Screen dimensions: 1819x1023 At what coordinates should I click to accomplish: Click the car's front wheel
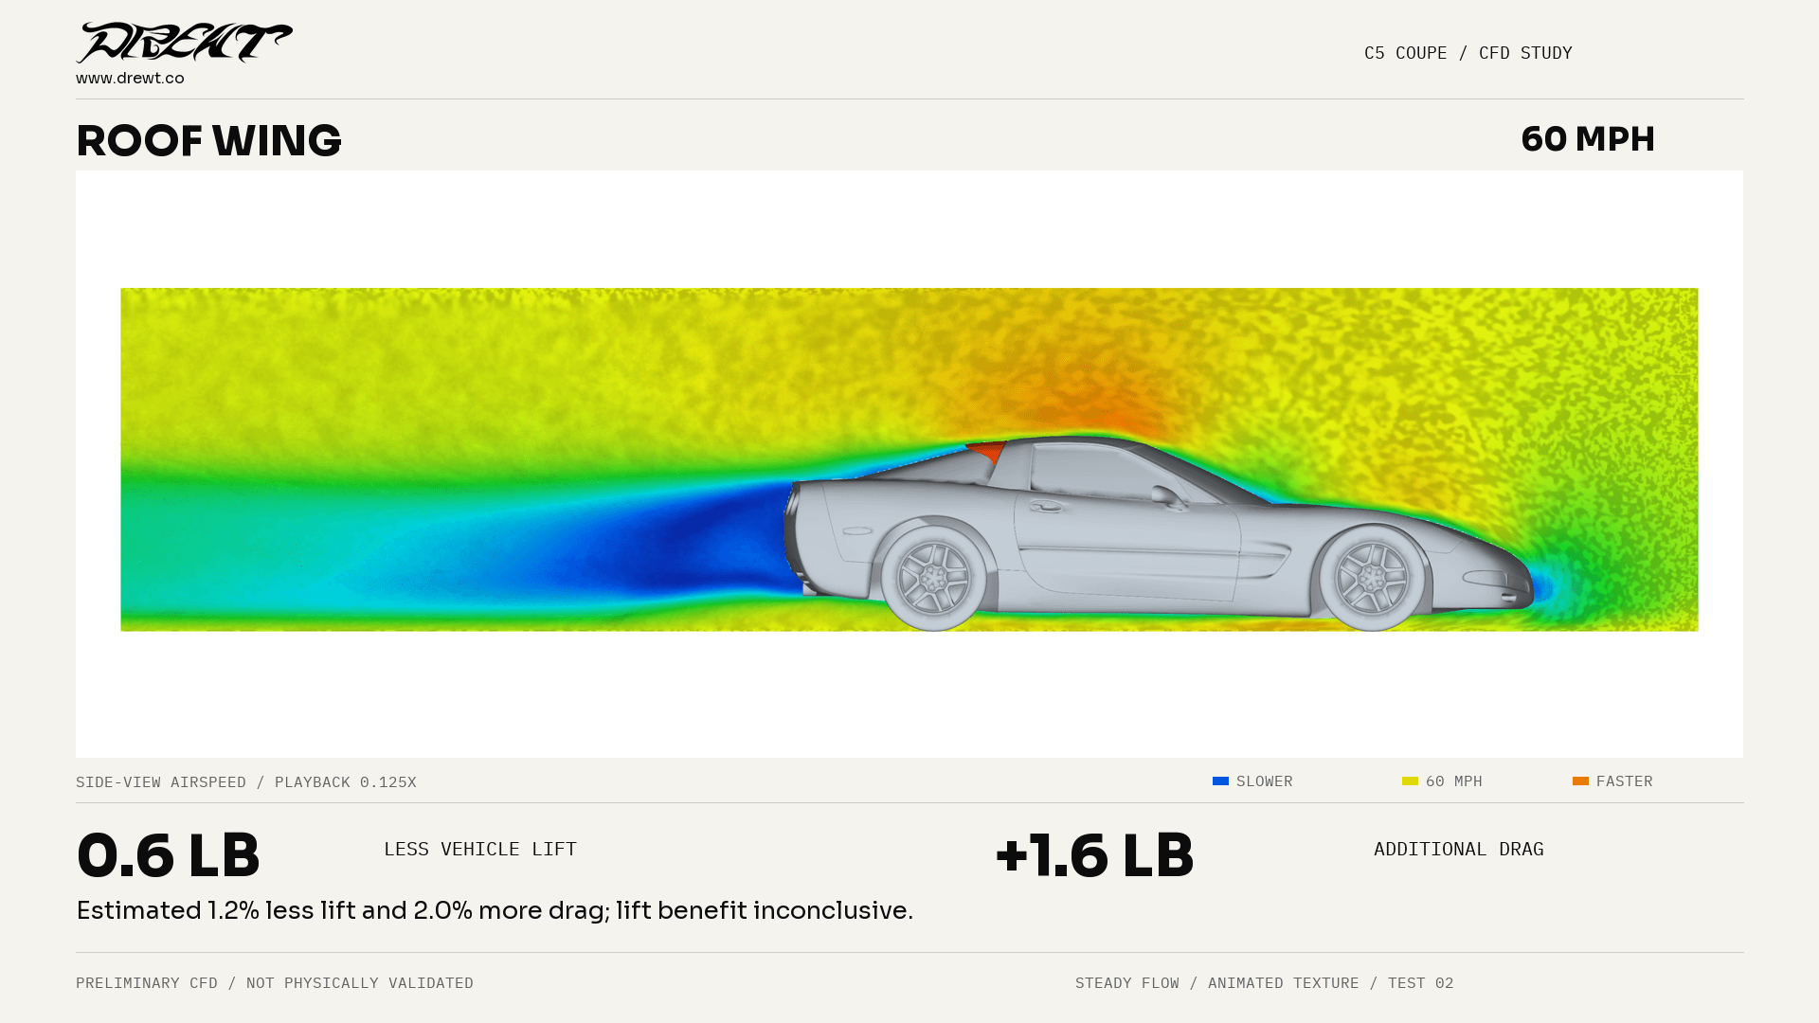click(x=1372, y=578)
